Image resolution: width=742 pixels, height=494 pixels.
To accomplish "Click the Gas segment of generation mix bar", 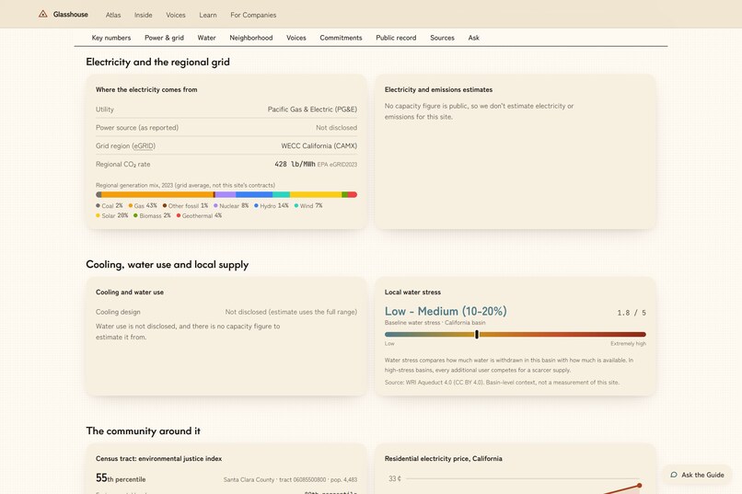I will [157, 195].
